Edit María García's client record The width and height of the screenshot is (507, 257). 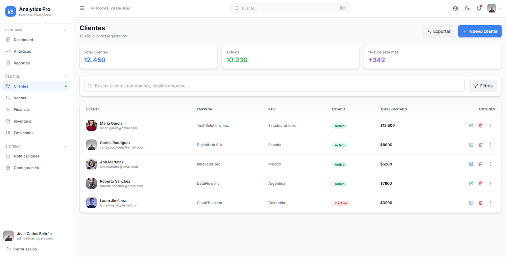(x=471, y=125)
